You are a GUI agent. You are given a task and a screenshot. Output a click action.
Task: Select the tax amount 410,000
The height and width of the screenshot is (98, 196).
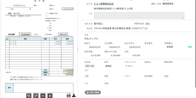[136, 56]
